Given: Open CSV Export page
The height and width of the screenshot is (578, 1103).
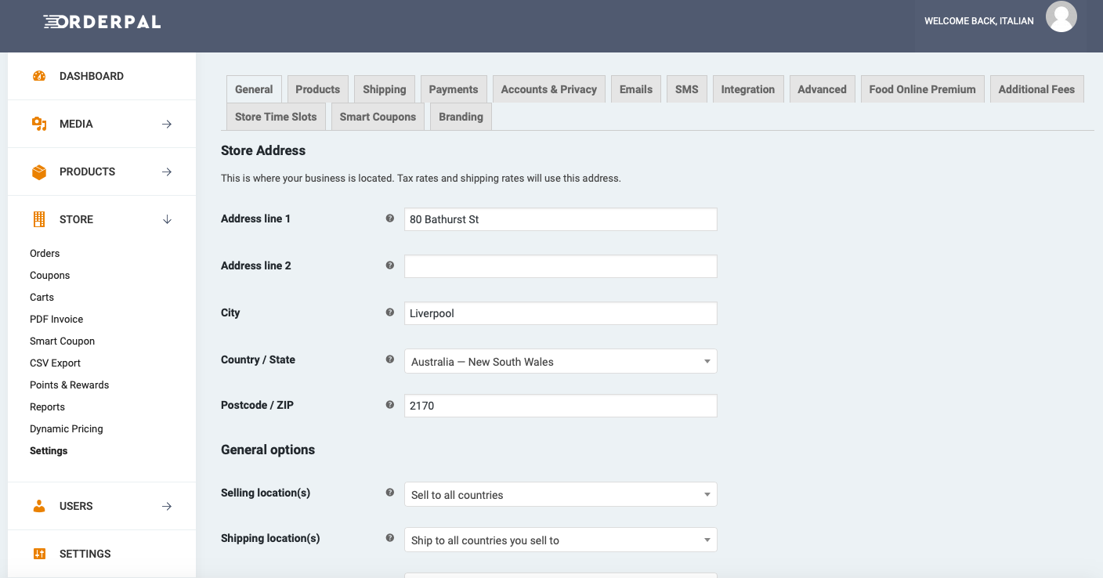Looking at the screenshot, I should click(56, 363).
